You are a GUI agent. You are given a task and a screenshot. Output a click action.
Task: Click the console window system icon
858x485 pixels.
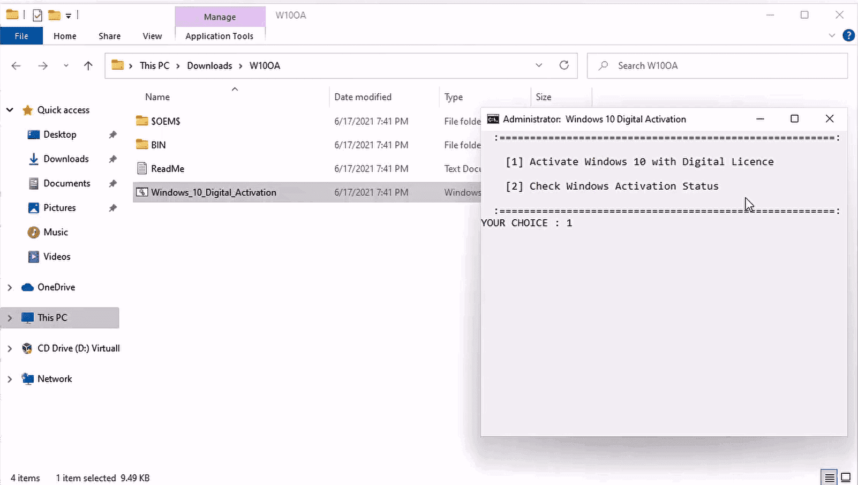point(493,119)
